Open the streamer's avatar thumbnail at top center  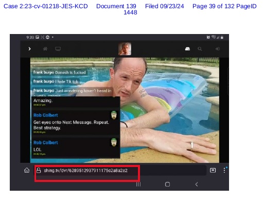125,49
